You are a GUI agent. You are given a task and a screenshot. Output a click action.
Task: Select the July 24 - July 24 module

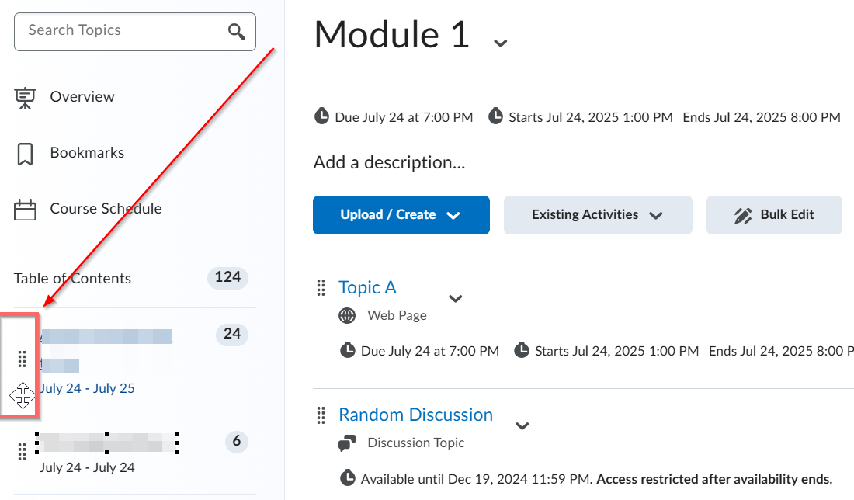point(87,467)
